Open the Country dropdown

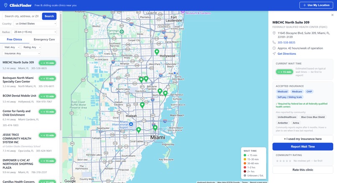point(35,24)
